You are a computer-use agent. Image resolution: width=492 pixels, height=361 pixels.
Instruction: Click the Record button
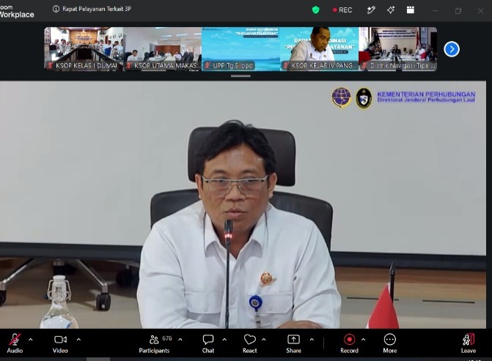click(349, 343)
